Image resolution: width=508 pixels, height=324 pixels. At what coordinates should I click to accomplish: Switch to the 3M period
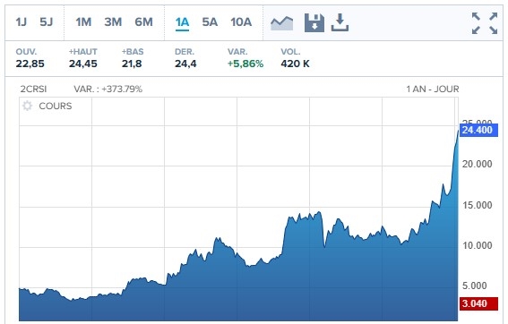pos(113,22)
